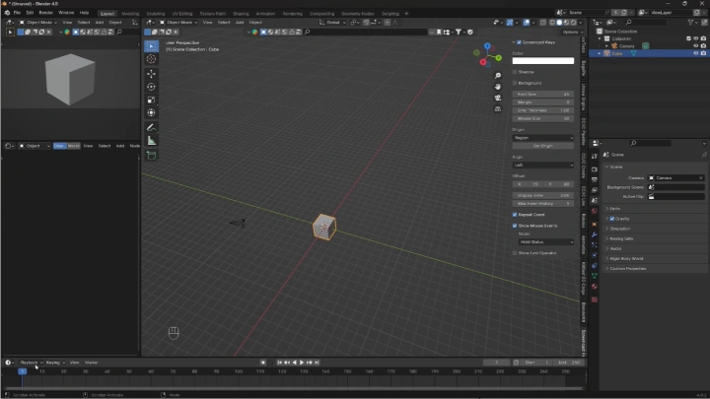Toggle the Show Mouse Events checkbox
This screenshot has height=399, width=710.
click(x=515, y=226)
